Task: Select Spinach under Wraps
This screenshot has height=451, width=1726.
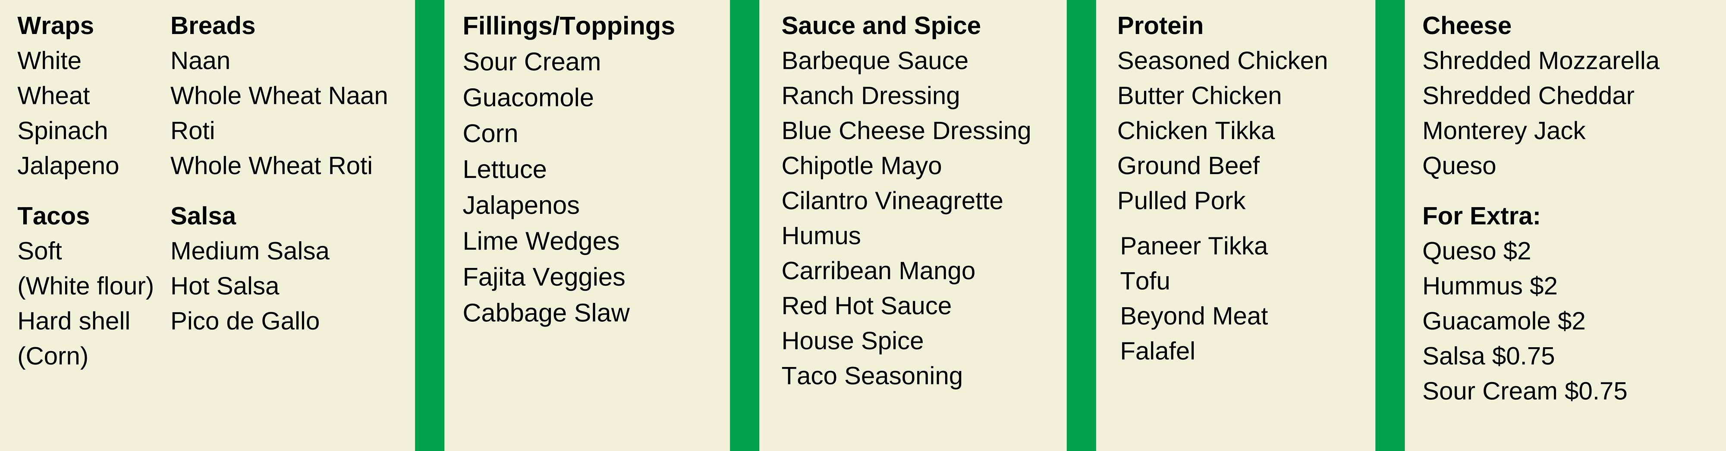Action: pyautogui.click(x=62, y=131)
